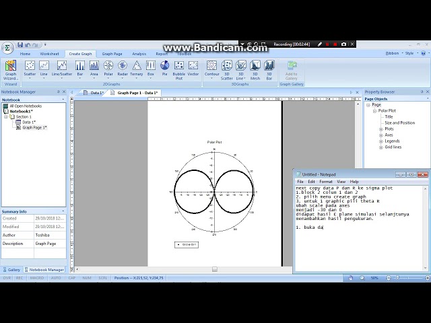The width and height of the screenshot is (431, 323).
Task: Pin the Notebook Manager panel
Action: pos(59,92)
